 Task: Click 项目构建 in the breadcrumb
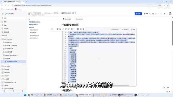56,13
